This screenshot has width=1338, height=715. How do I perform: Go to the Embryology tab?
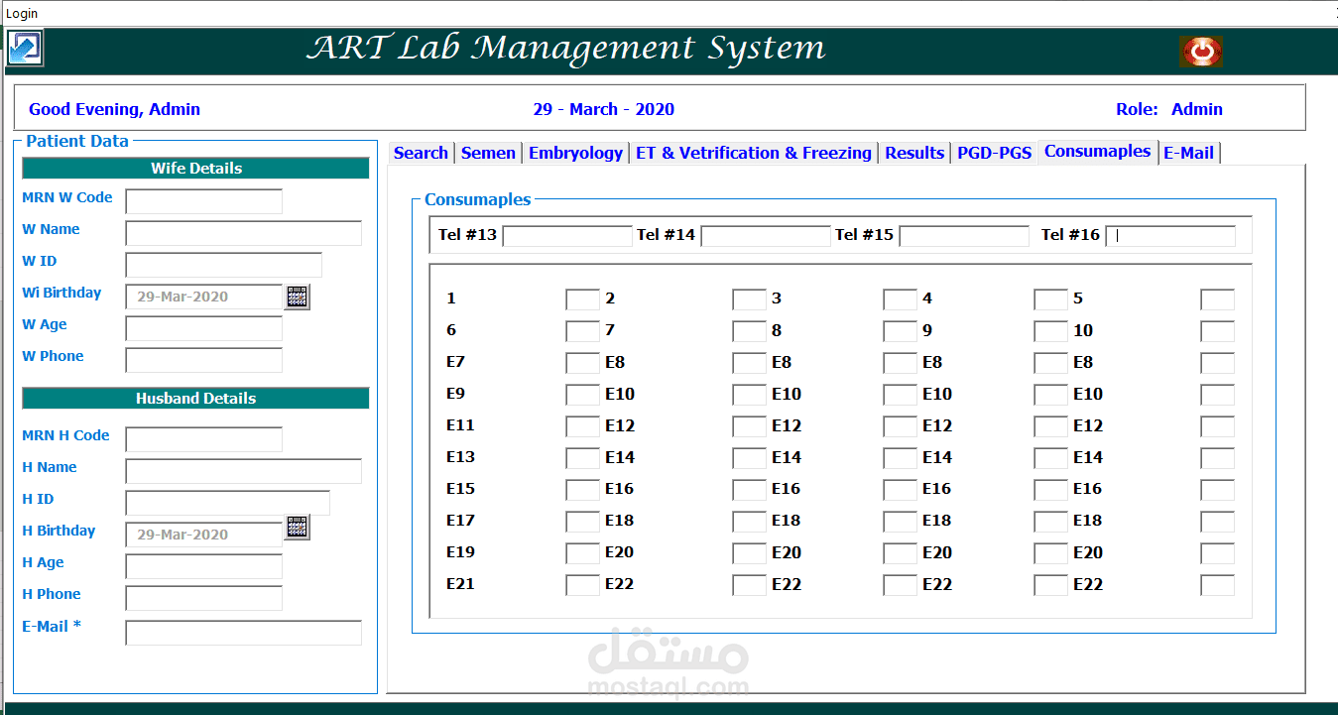pyautogui.click(x=575, y=153)
